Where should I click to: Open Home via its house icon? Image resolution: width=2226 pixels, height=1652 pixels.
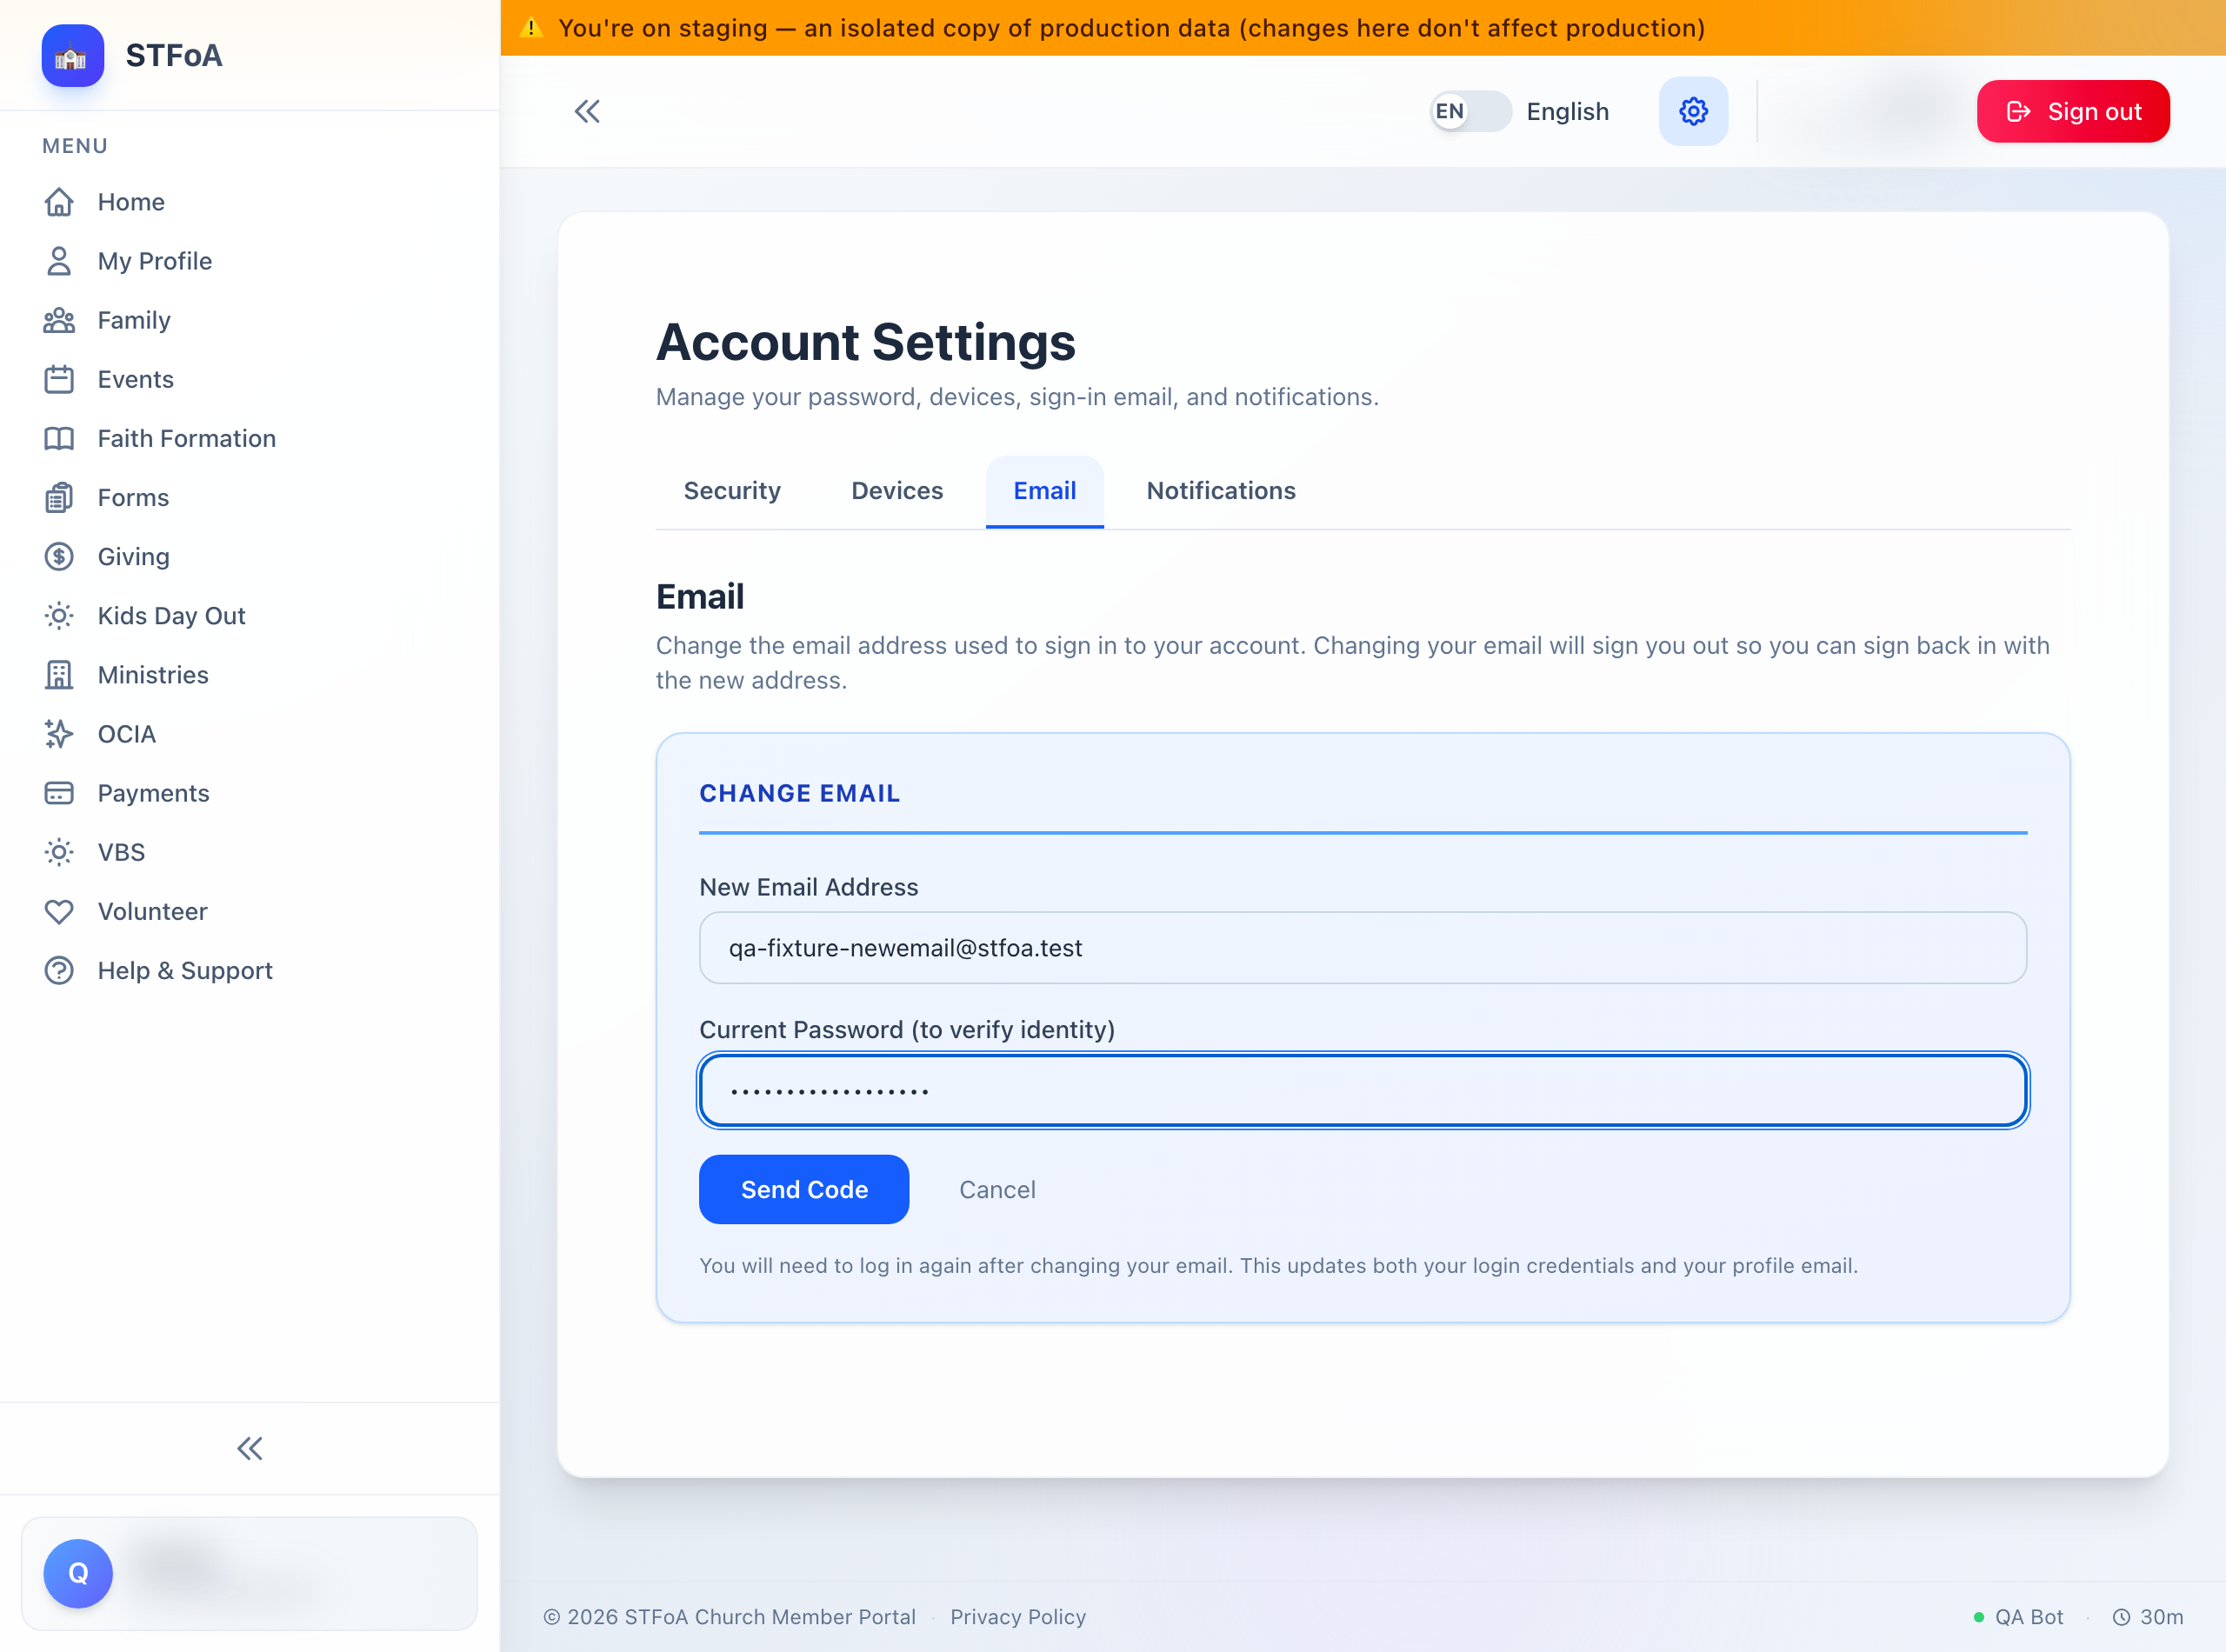pos(59,202)
